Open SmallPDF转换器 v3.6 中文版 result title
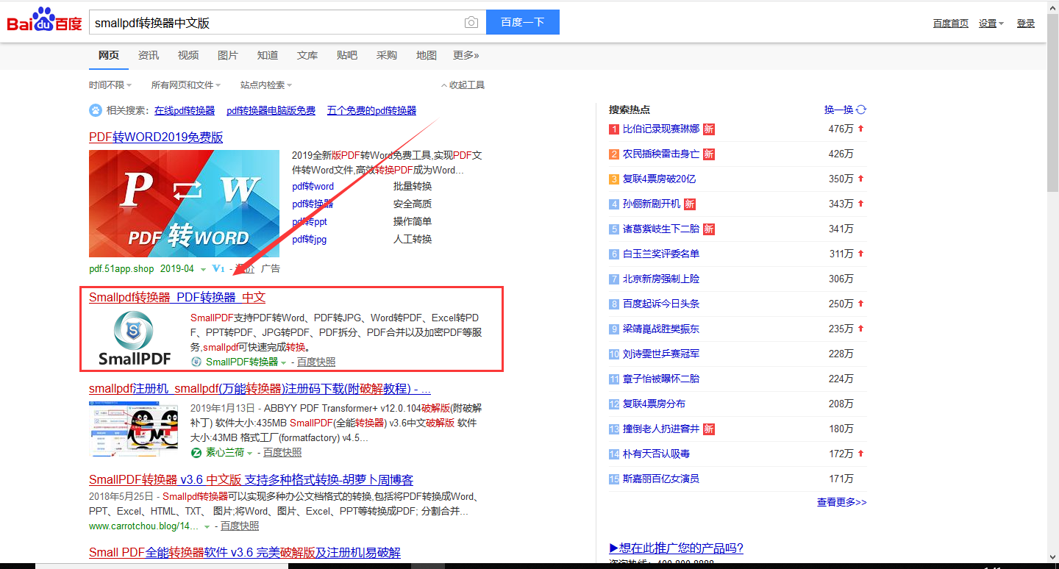Screen dimensions: 1059x569 [251, 480]
